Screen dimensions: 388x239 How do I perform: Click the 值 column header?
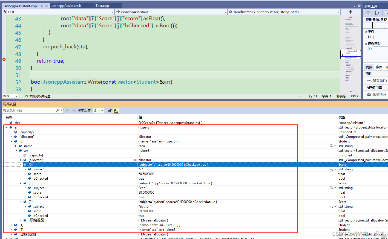[x=140, y=117]
